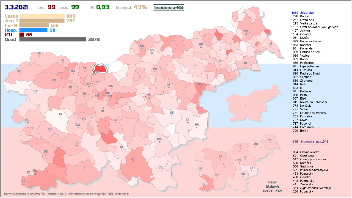Open the Slovenija pcr..518 summary link
352x198 pixels.
point(310,142)
